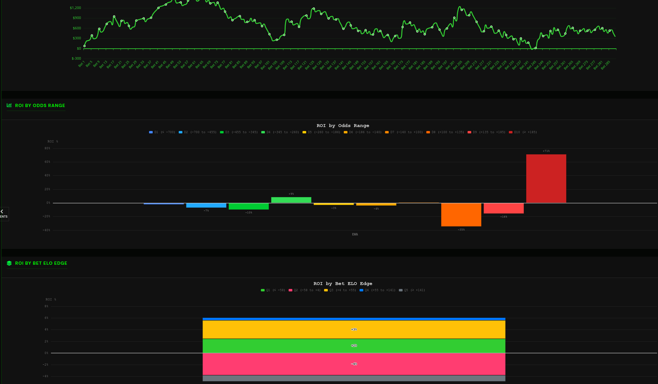Click the gray bottom stacked segment
658x384 pixels.
(354, 378)
